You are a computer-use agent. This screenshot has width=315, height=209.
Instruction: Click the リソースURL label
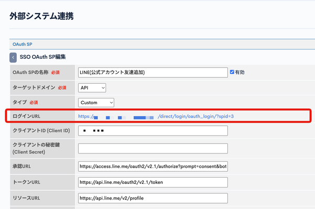(x=26, y=198)
